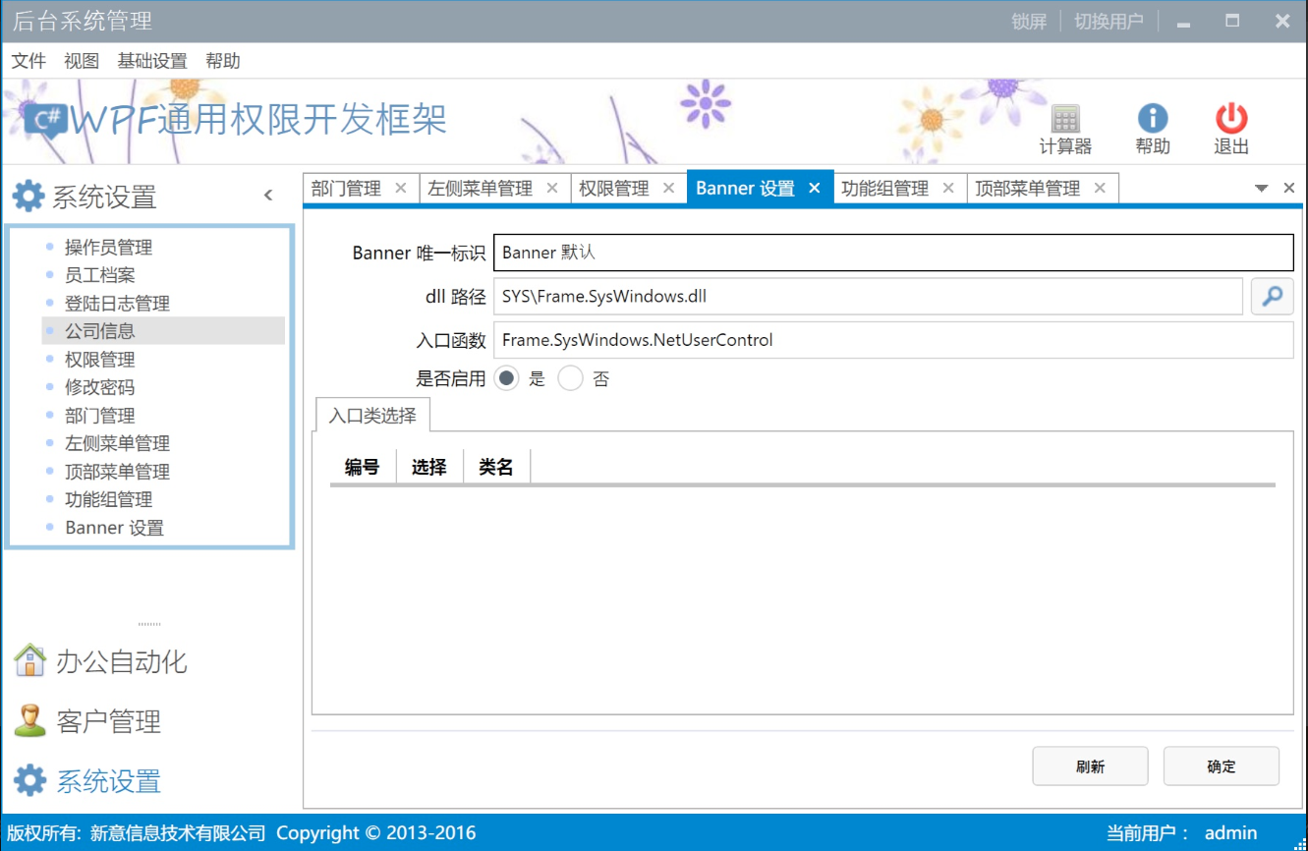Open 修改密码 in the sidebar
Image resolution: width=1308 pixels, height=851 pixels.
pos(99,387)
